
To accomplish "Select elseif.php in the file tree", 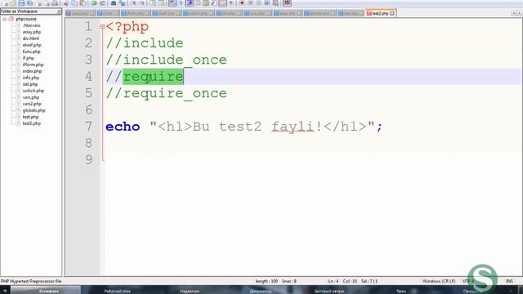I will pos(32,45).
